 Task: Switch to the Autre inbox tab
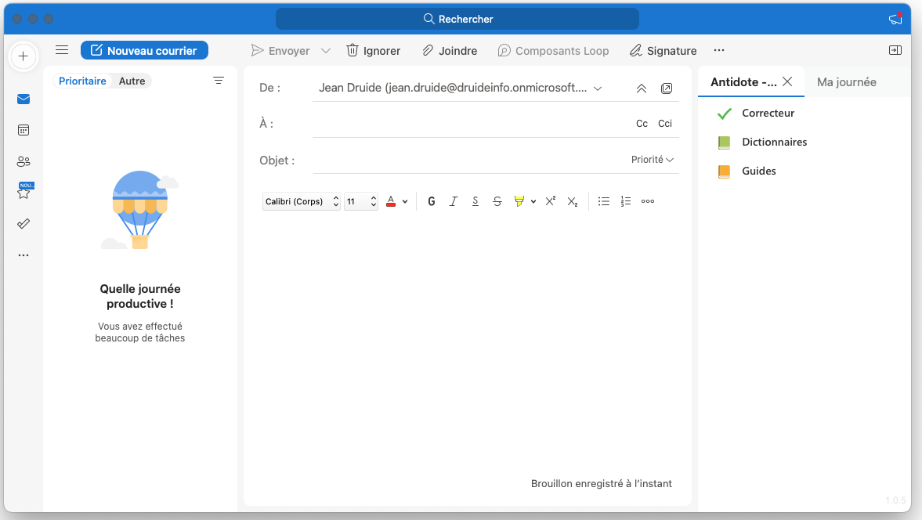[x=132, y=81]
